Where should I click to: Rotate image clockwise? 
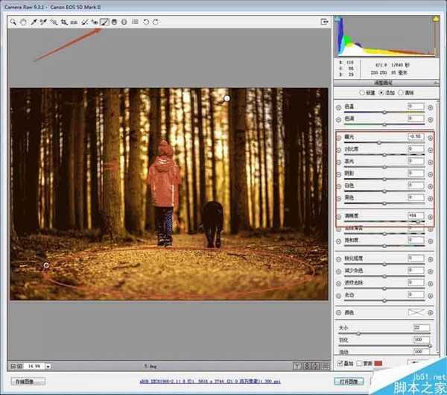155,22
